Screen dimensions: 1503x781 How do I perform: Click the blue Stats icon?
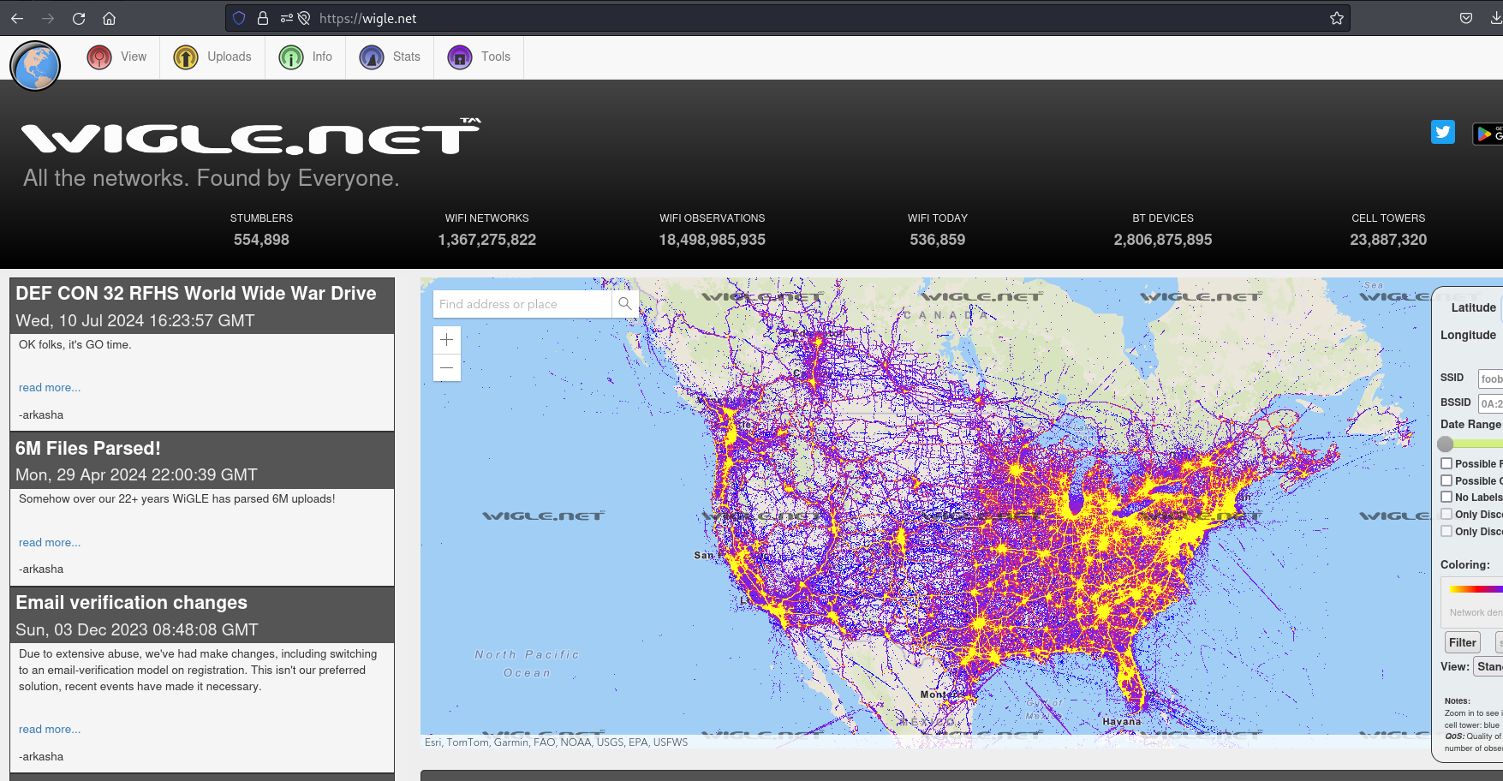(372, 57)
